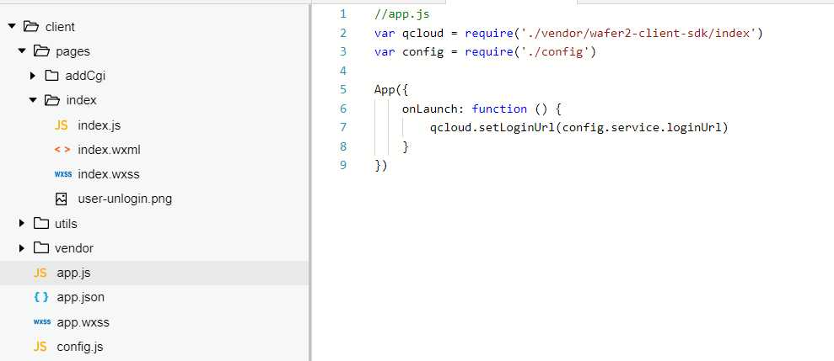Click the WXSS icon beside app.wxss
Viewport: 834px width, 361px height.
(42, 322)
